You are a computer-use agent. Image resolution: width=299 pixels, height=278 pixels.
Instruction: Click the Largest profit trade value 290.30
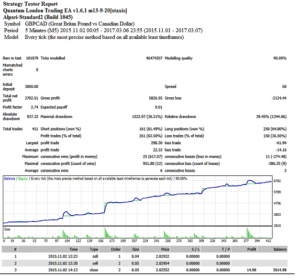tap(157, 143)
